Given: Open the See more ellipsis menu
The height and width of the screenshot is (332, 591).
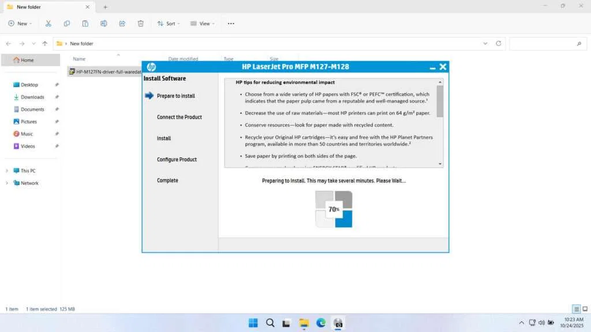Looking at the screenshot, I should [x=231, y=23].
